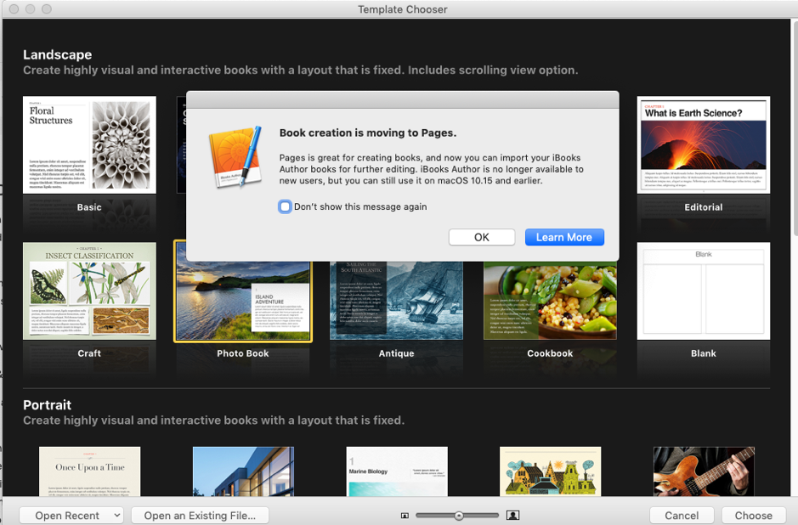798x525 pixels.
Task: Choose the modern building portrait template
Action: point(243,471)
